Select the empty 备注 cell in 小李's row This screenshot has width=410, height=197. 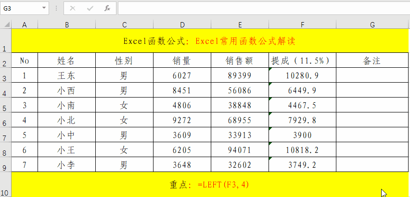tap(372, 164)
